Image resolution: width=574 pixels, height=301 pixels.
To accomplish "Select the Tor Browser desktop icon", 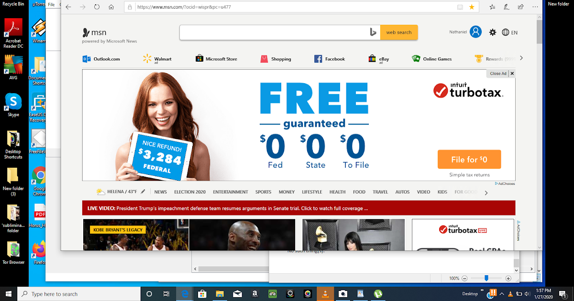I will pyautogui.click(x=13, y=253).
